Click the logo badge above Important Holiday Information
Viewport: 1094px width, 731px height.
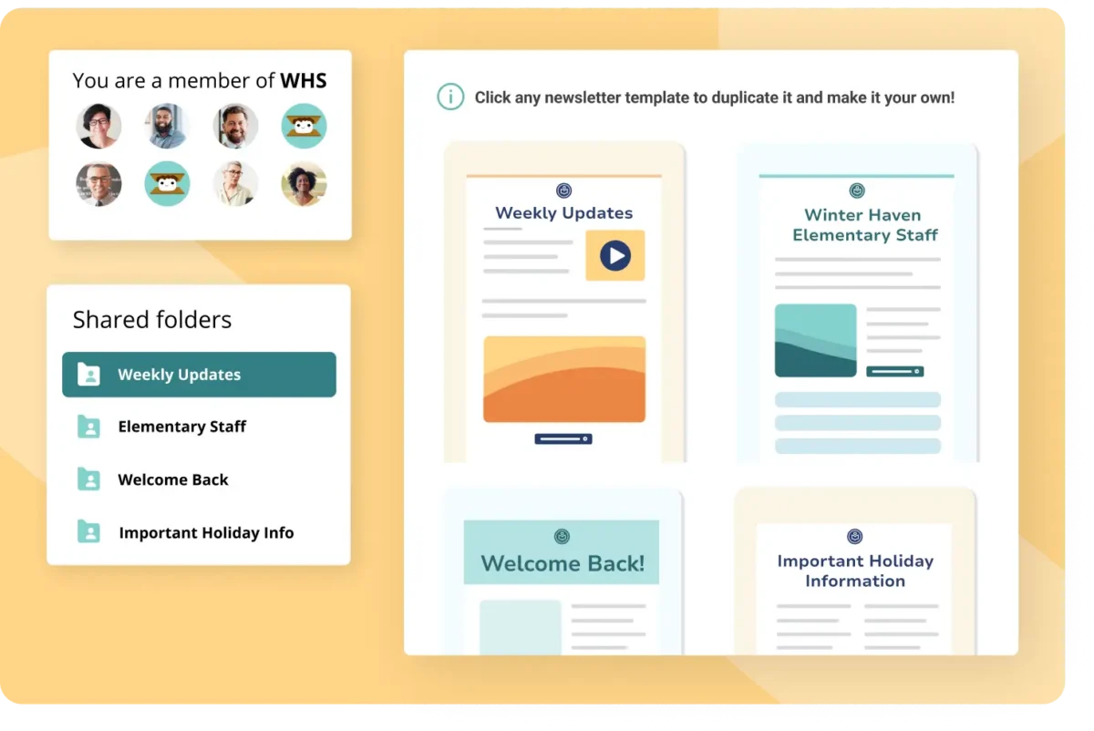coord(855,537)
